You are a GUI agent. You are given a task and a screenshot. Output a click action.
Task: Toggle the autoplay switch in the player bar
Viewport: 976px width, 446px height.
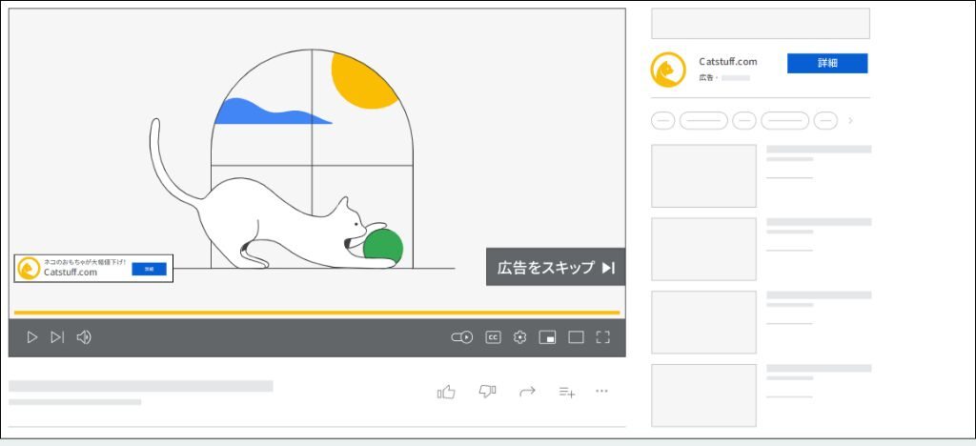pos(462,337)
